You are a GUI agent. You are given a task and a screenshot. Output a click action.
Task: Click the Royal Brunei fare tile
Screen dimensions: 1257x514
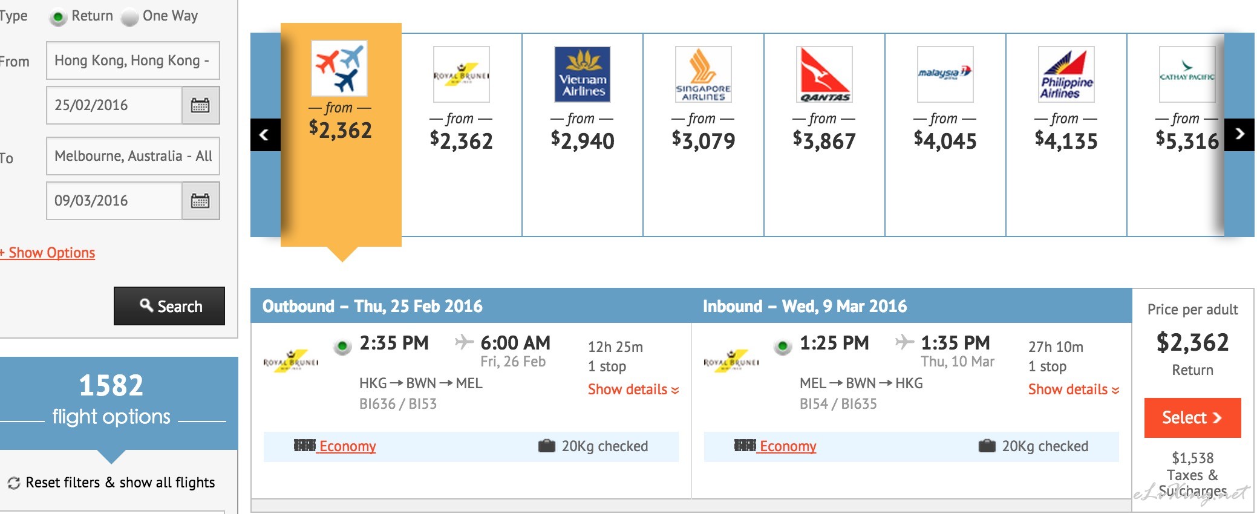(x=462, y=135)
